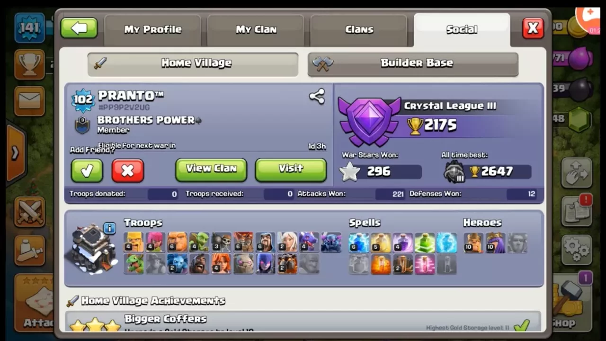Open the Town Hall info icon
This screenshot has width=606, height=341.
(109, 228)
